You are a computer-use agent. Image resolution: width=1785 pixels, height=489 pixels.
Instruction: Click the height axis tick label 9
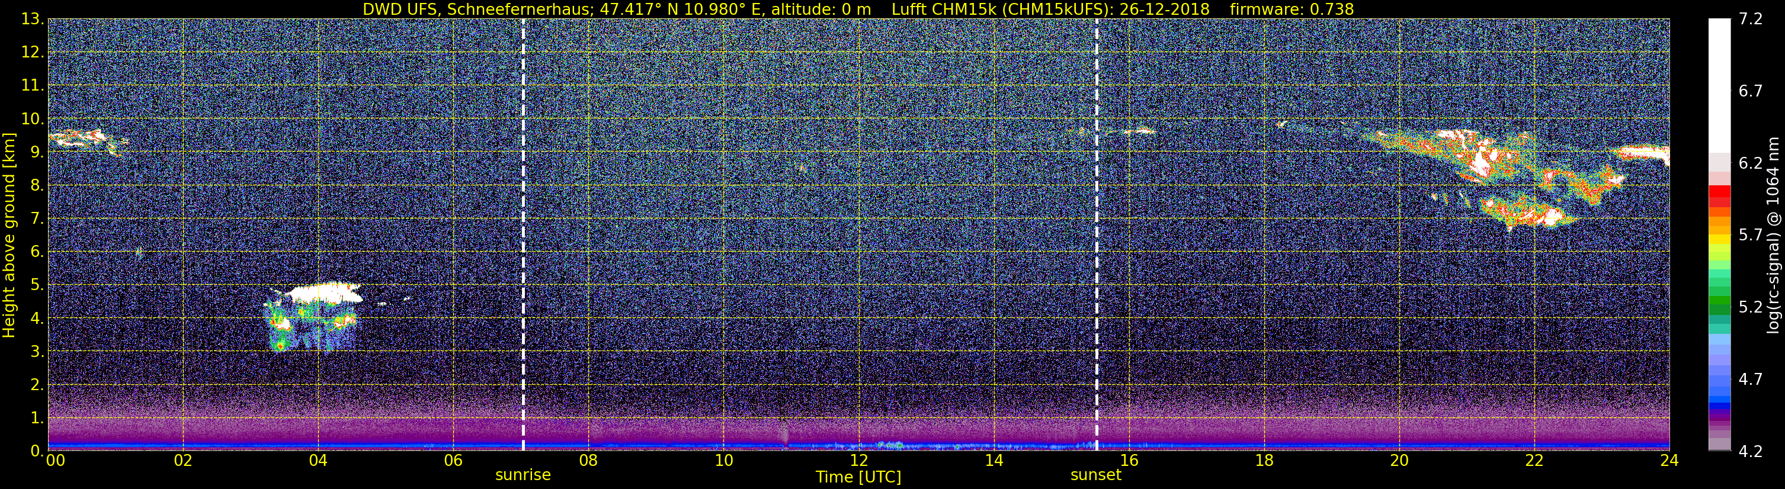[36, 152]
